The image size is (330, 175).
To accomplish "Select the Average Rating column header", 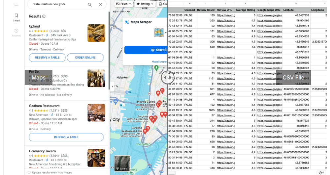I will coord(246,10).
